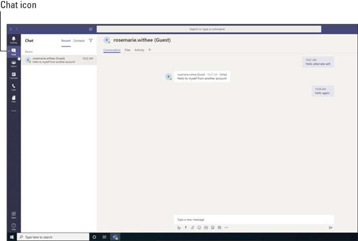Screen dimensions: 358x241
Task: Open the Activity bell in the sidebar
Action: point(14,40)
